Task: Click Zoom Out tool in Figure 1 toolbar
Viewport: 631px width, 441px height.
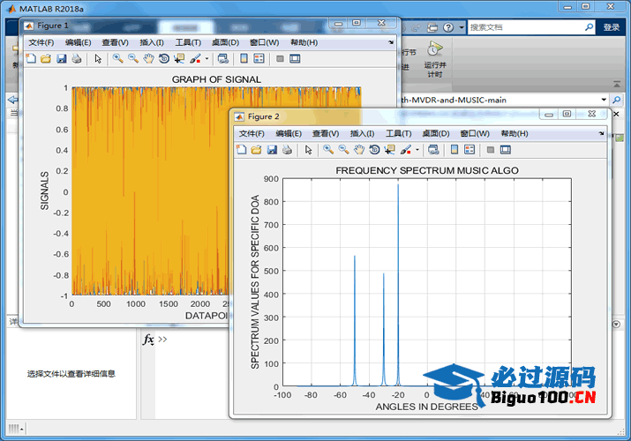Action: tap(132, 59)
